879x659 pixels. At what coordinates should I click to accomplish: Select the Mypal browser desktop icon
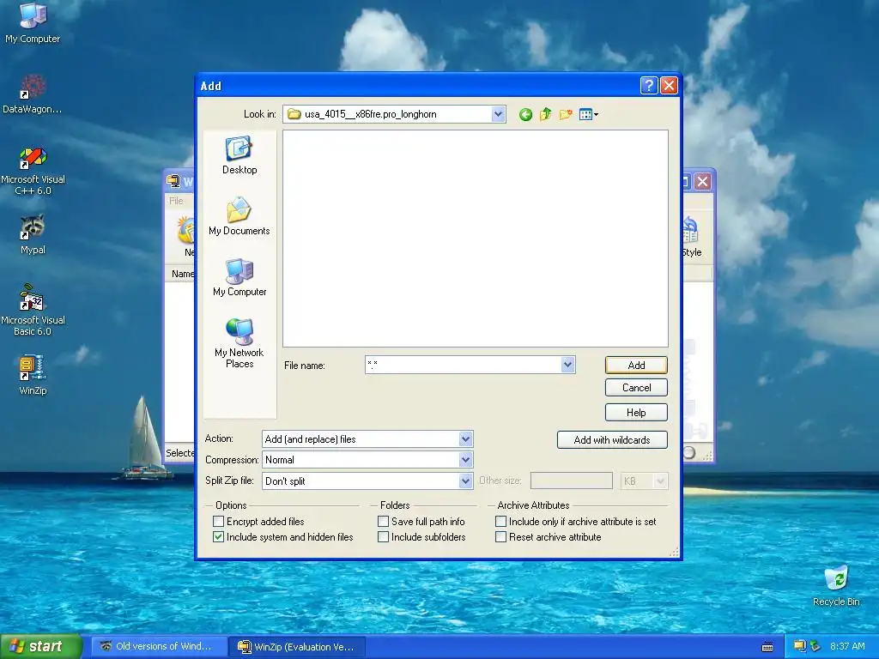[x=33, y=234]
